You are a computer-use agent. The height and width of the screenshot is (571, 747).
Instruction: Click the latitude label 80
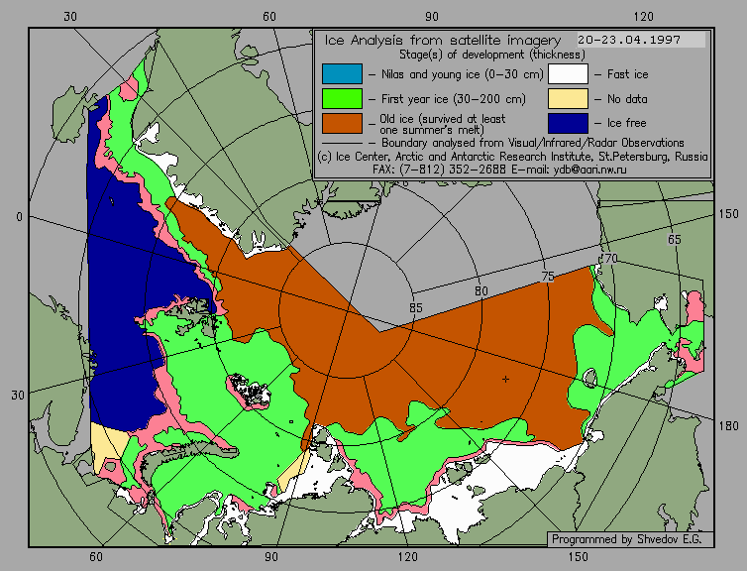click(481, 291)
